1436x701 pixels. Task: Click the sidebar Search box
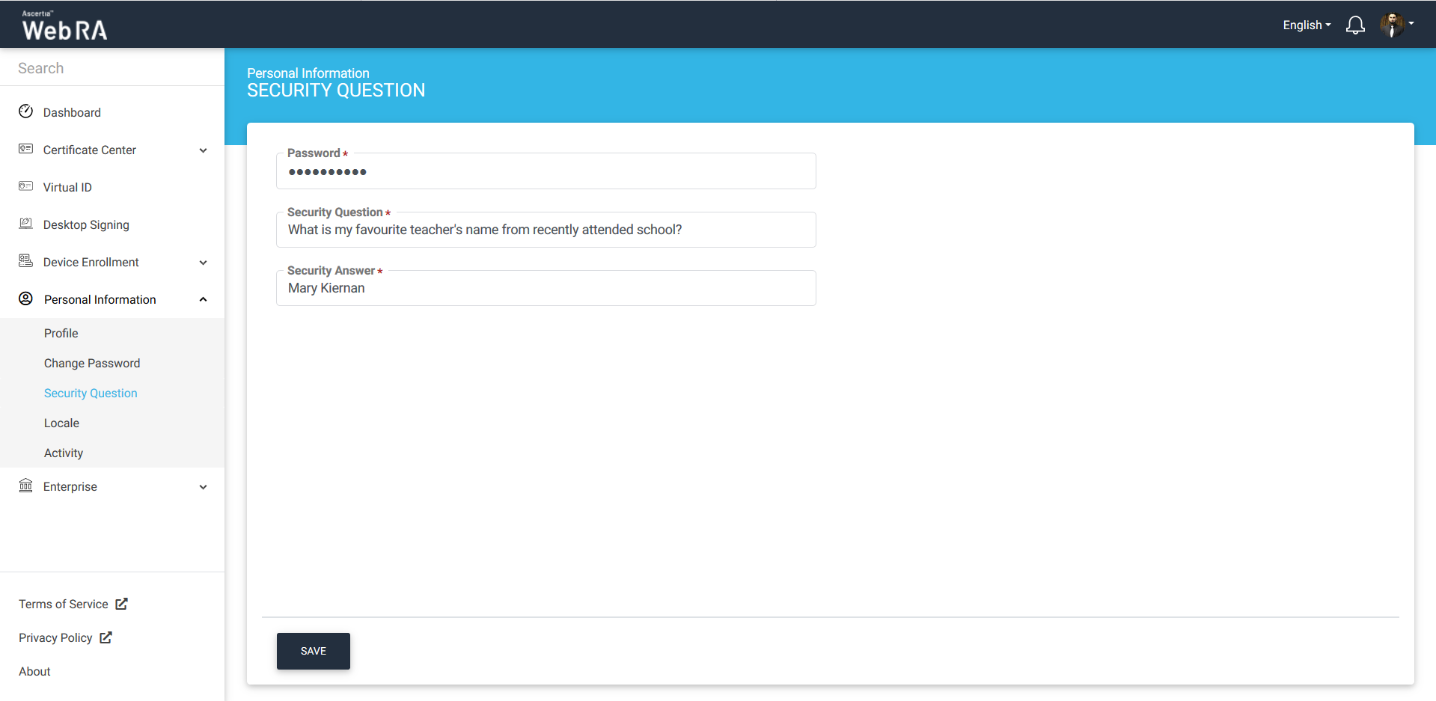[x=112, y=68]
